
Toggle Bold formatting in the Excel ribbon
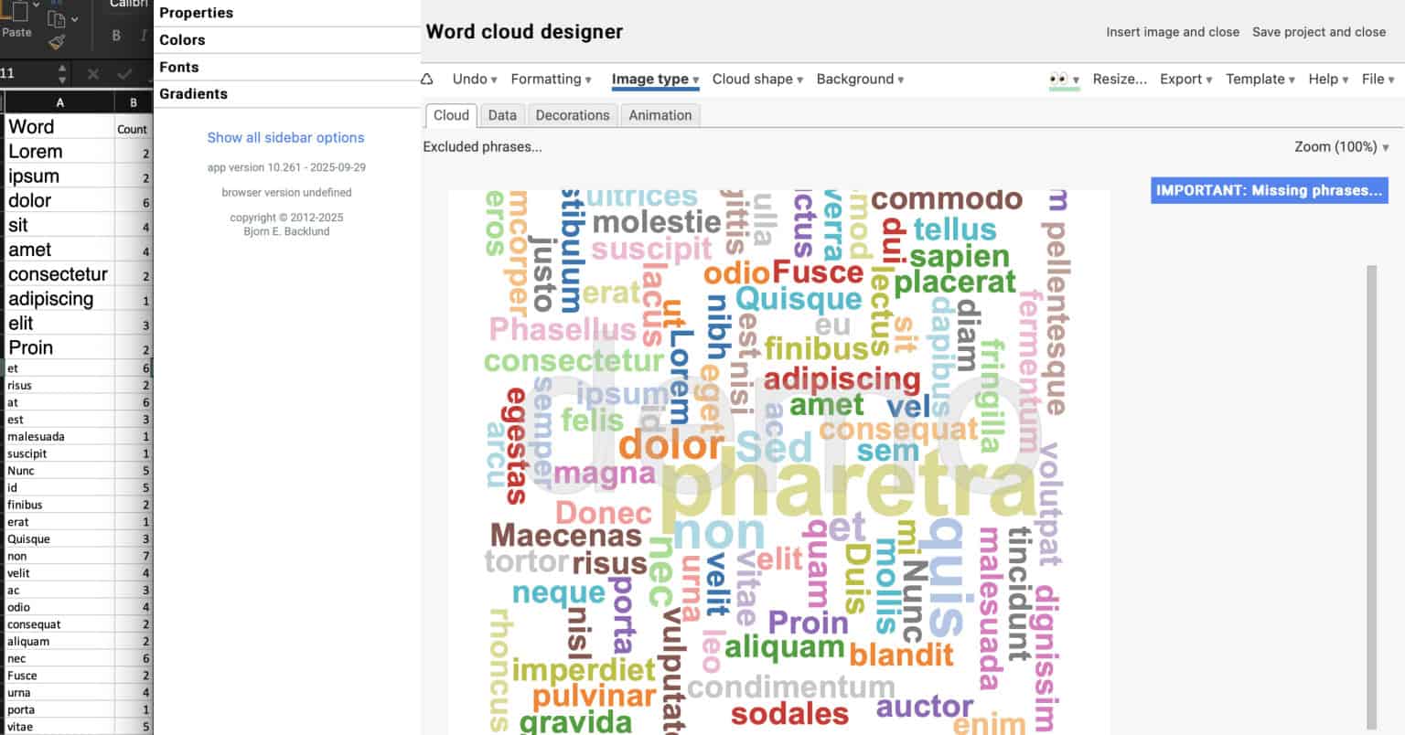click(116, 36)
